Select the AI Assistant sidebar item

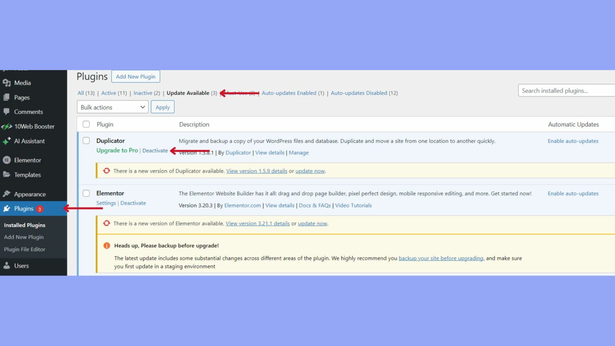click(29, 141)
